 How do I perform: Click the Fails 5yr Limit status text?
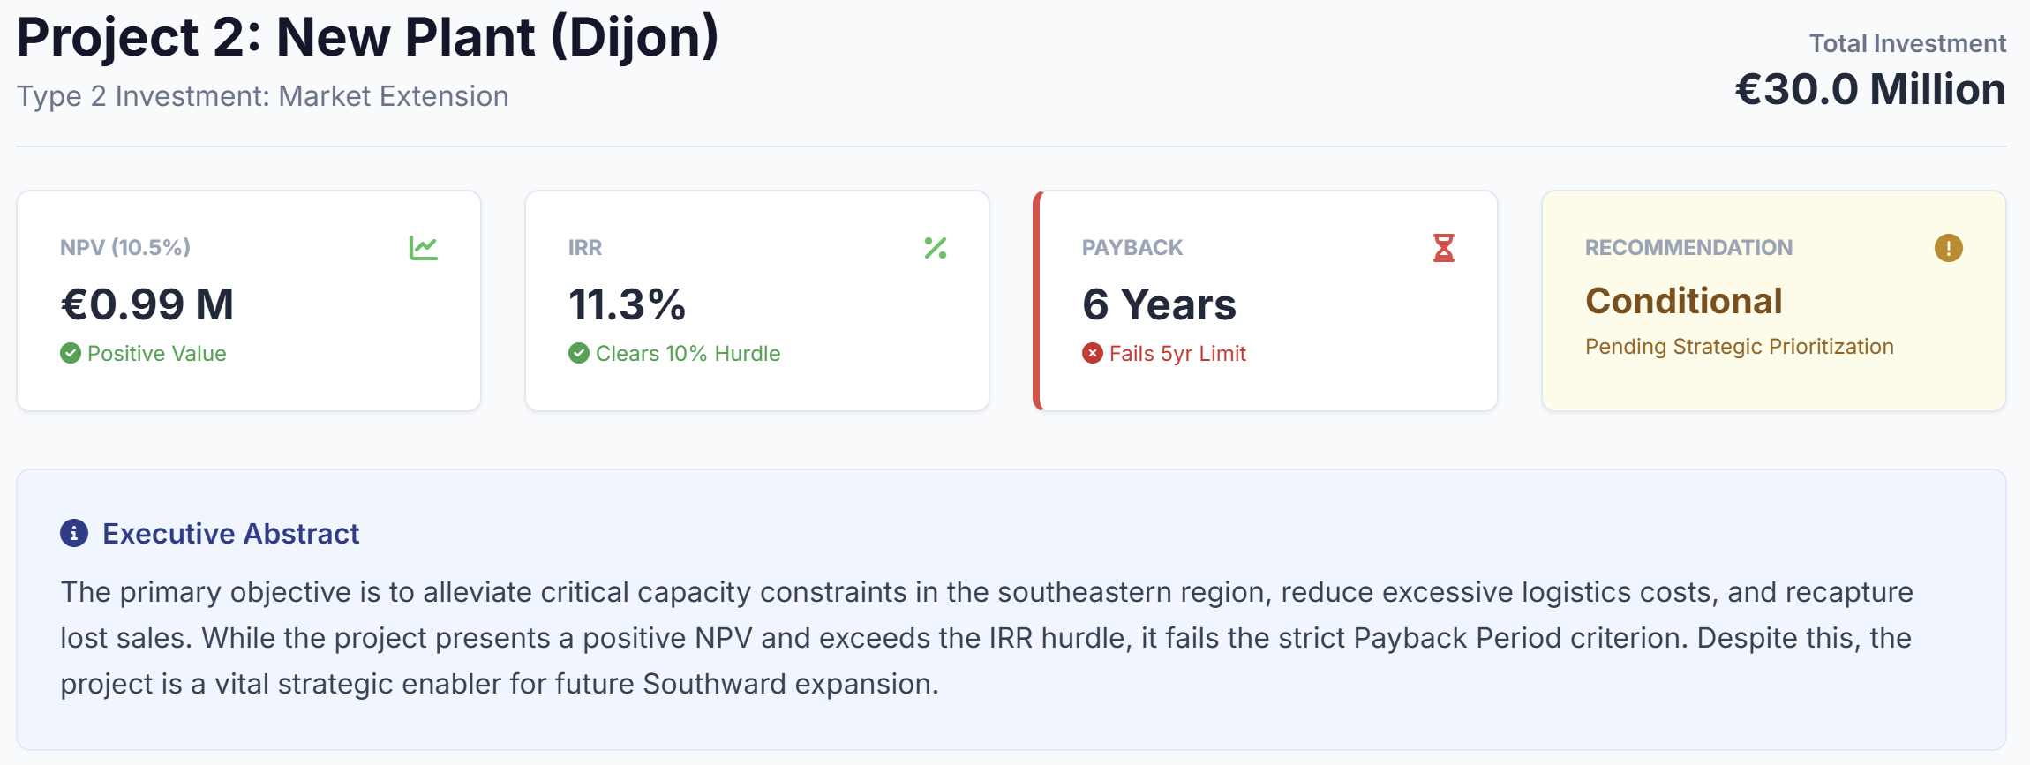pyautogui.click(x=1177, y=354)
